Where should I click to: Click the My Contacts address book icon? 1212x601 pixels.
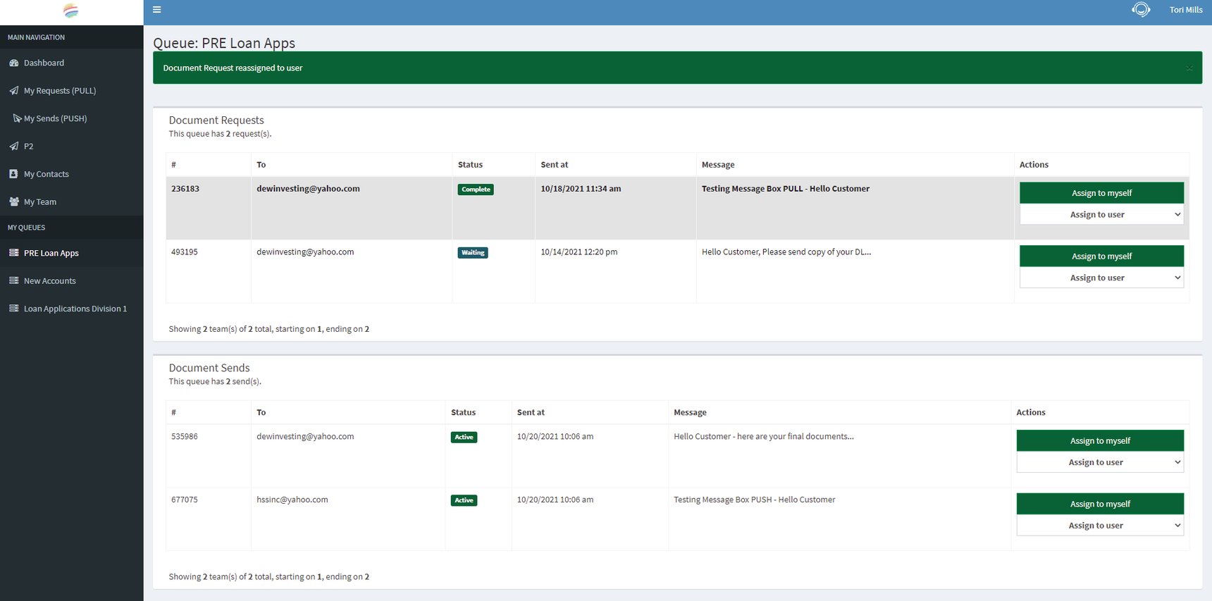14,174
